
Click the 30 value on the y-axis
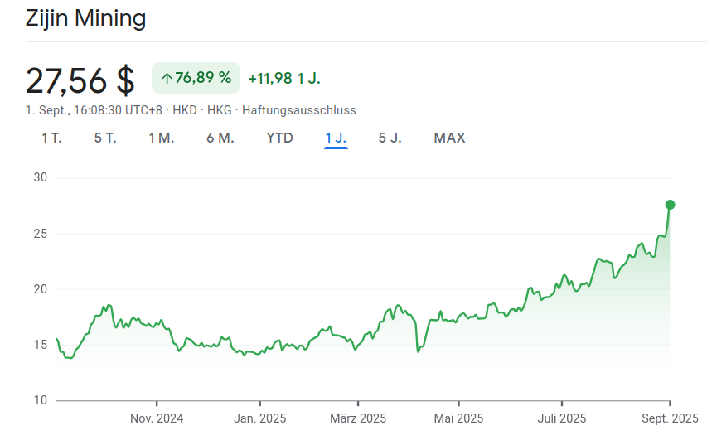pyautogui.click(x=41, y=177)
